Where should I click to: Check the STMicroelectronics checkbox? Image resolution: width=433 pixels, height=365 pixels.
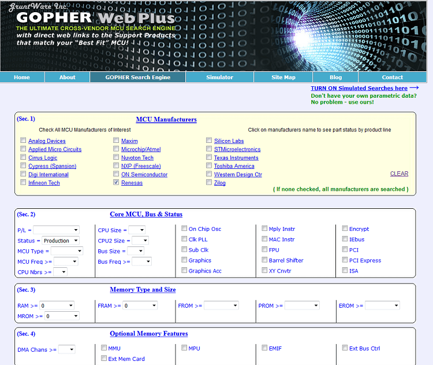coord(209,149)
